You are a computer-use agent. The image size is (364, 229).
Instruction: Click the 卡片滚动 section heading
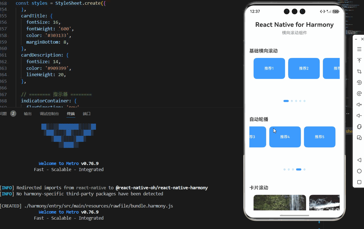tap(259, 188)
